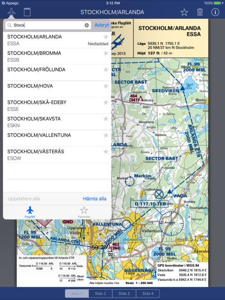Switch to Flygfält tab
Viewport: 225px width, 300px height.
coord(30,212)
